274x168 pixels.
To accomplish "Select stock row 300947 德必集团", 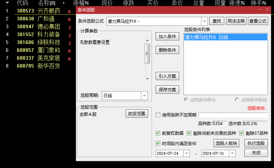I will tap(38, 26).
